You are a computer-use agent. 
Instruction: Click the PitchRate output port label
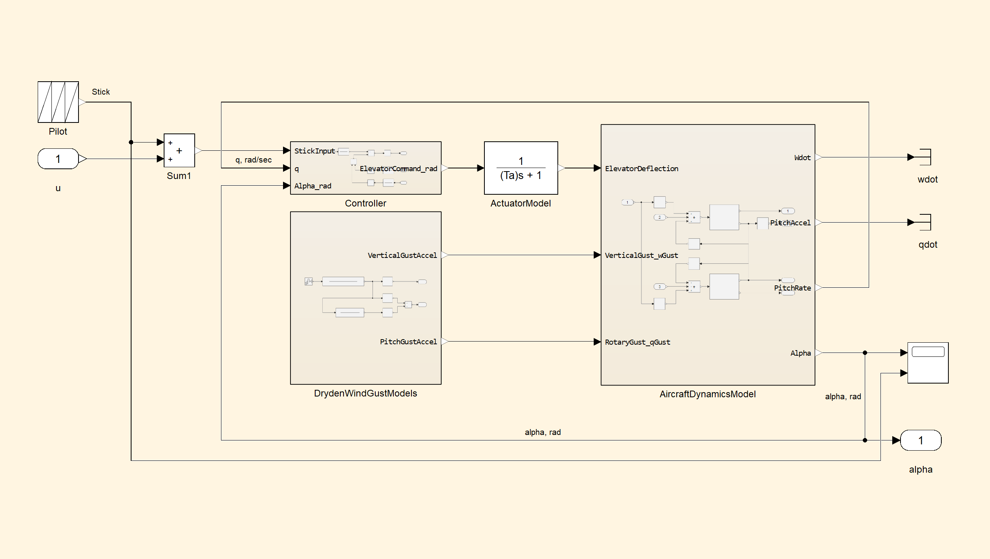pos(792,288)
